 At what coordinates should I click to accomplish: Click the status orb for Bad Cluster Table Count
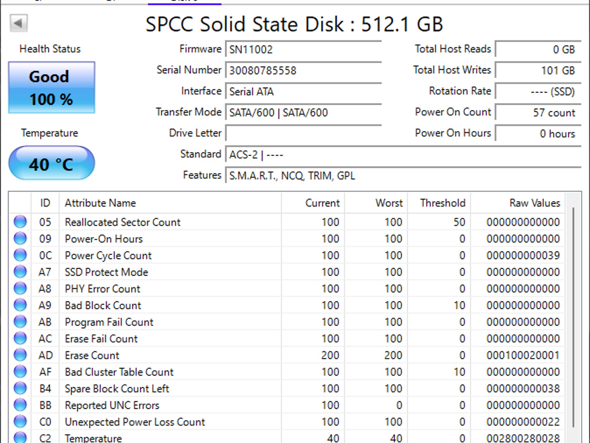click(20, 372)
